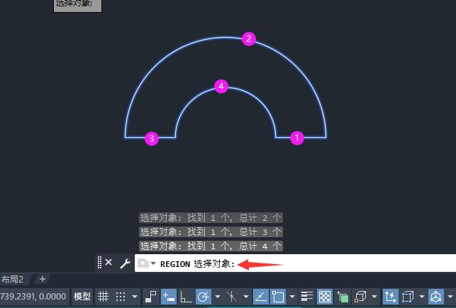The height and width of the screenshot is (308, 456).
Task: Click the coordinates readout 739.2391, 0.0000
Action: point(33,297)
